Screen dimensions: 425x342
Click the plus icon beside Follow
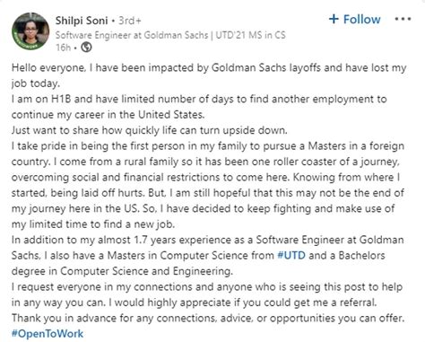click(334, 19)
